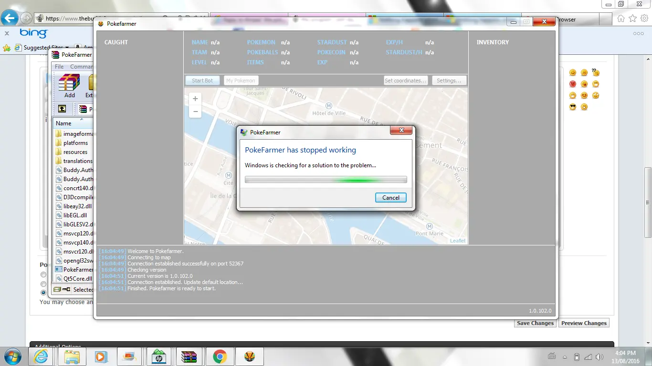Click the Bing logo
The width and height of the screenshot is (652, 366).
tap(33, 33)
